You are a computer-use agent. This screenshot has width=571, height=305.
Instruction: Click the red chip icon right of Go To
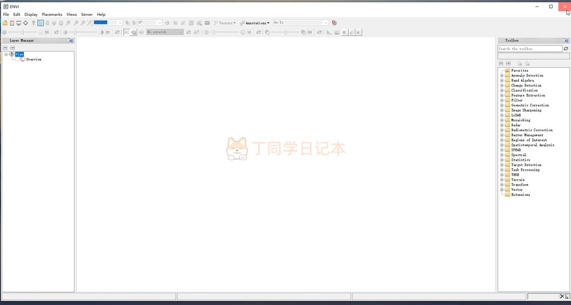tap(334, 23)
